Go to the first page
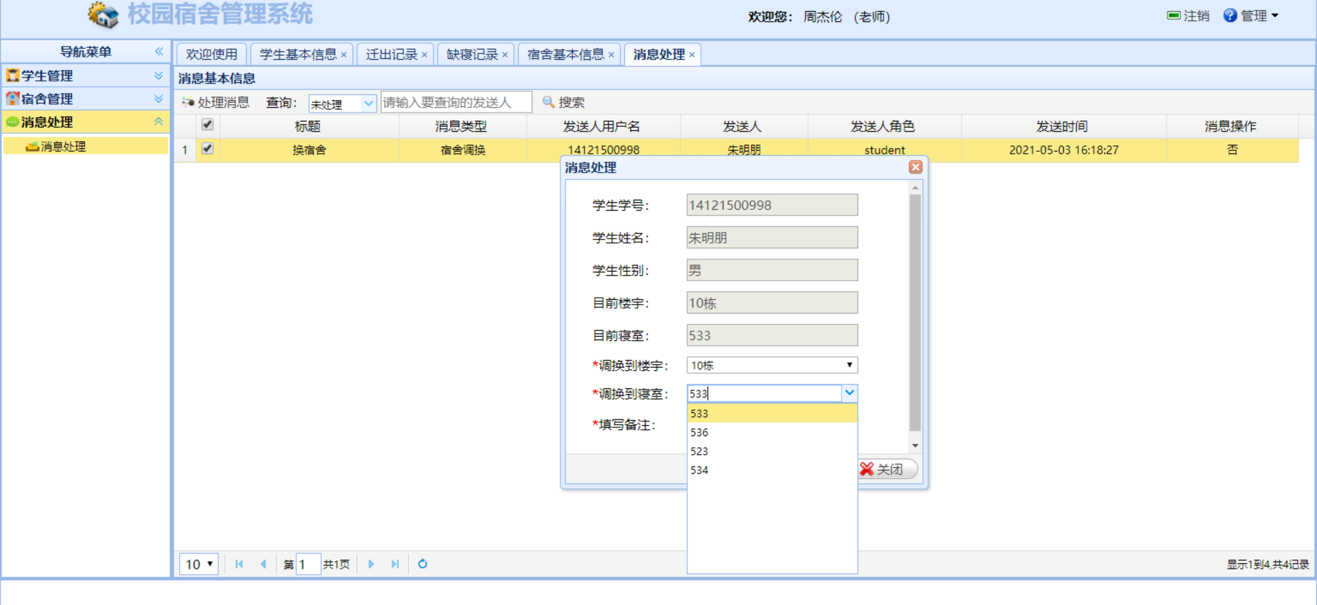1317x605 pixels. pos(239,564)
